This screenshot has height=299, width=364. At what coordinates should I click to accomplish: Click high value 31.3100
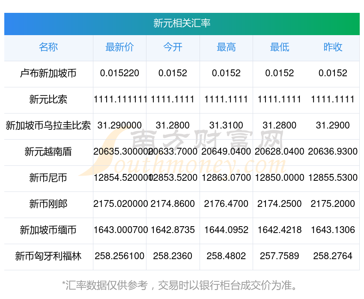(226, 126)
